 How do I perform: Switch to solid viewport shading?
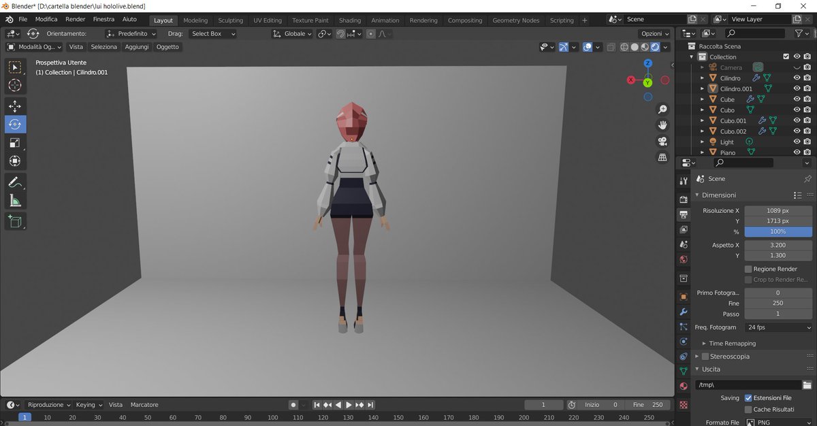pos(635,47)
